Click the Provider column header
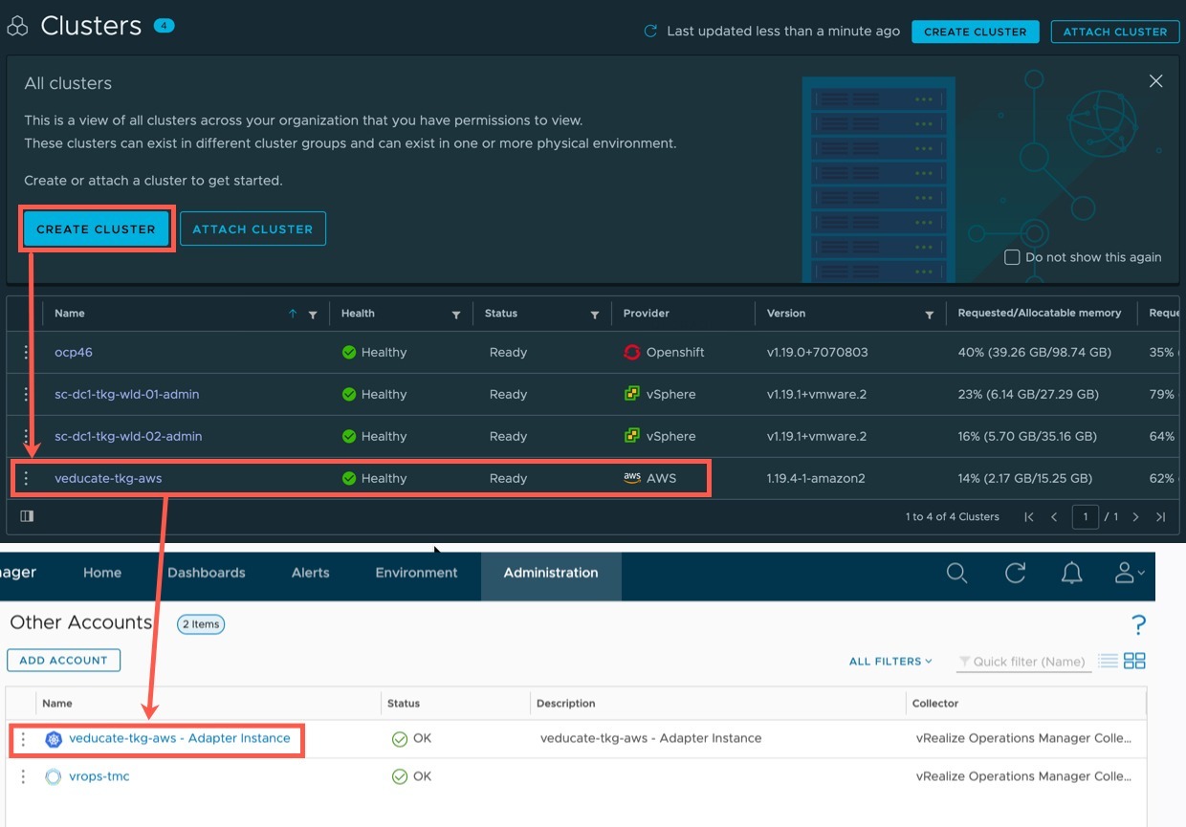The height and width of the screenshot is (827, 1186). pos(647,314)
